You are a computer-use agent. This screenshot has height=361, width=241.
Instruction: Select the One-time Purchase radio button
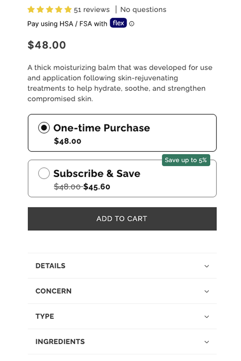[44, 128]
